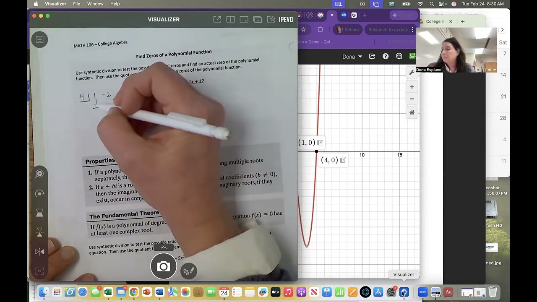Open Chrome three-dot menu
Image resolution: width=537 pixels, height=302 pixels.
(x=412, y=30)
